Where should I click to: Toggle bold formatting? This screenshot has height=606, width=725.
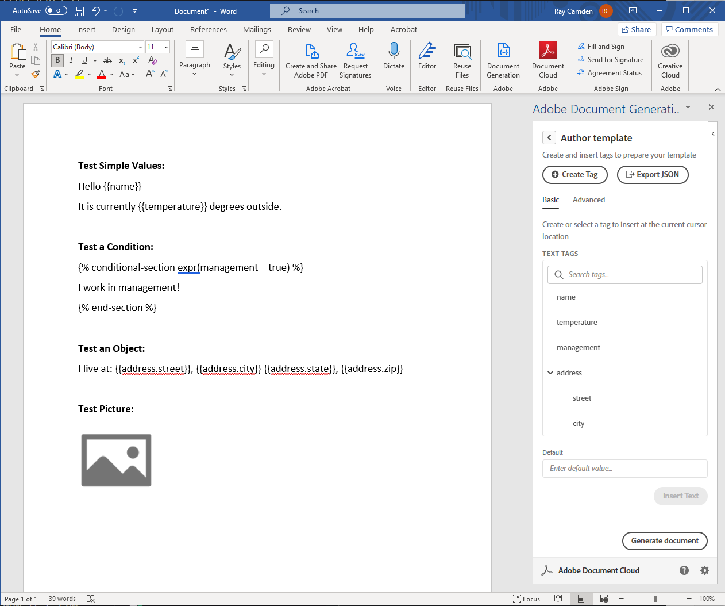[x=57, y=60]
